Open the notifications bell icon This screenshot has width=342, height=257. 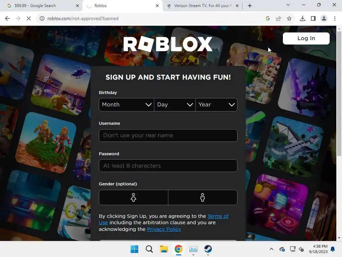click(x=333, y=249)
